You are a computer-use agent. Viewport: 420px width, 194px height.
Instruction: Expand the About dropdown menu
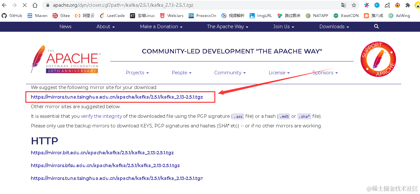[106, 27]
